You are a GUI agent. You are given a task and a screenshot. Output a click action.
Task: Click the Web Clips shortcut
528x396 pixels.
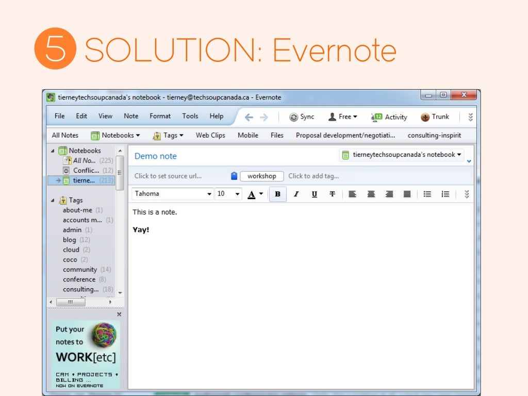point(210,136)
